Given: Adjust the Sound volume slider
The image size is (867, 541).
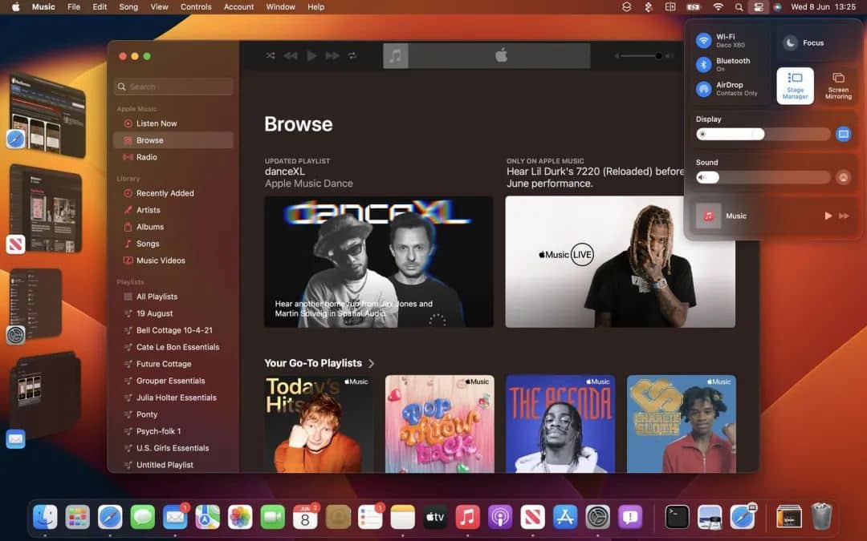Looking at the screenshot, I should (763, 178).
